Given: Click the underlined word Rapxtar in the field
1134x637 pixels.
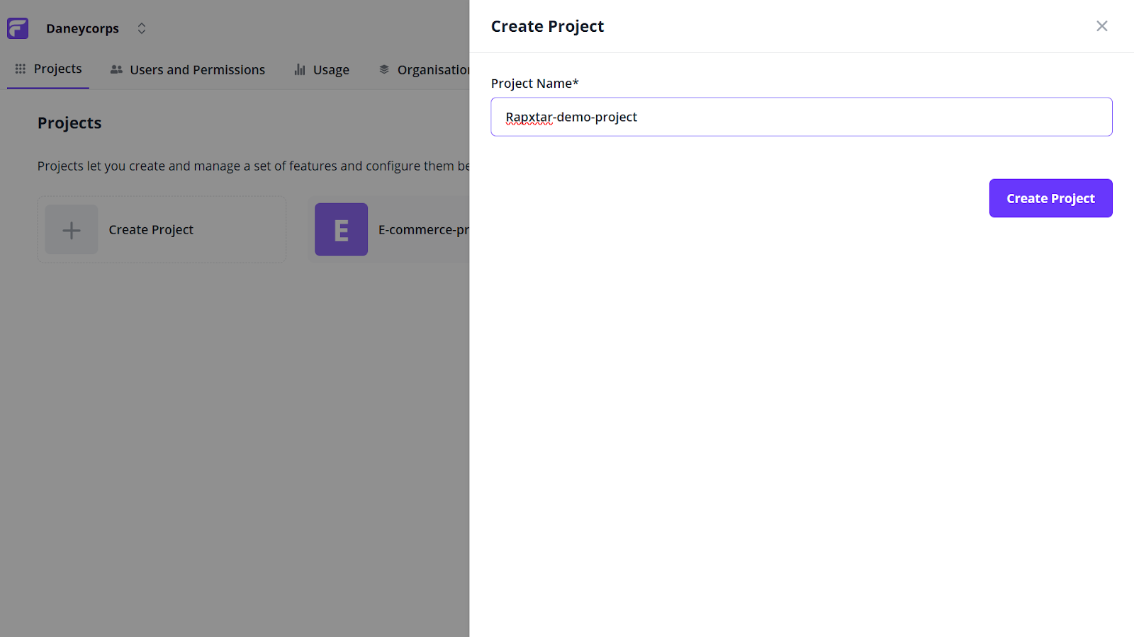Looking at the screenshot, I should [x=528, y=116].
